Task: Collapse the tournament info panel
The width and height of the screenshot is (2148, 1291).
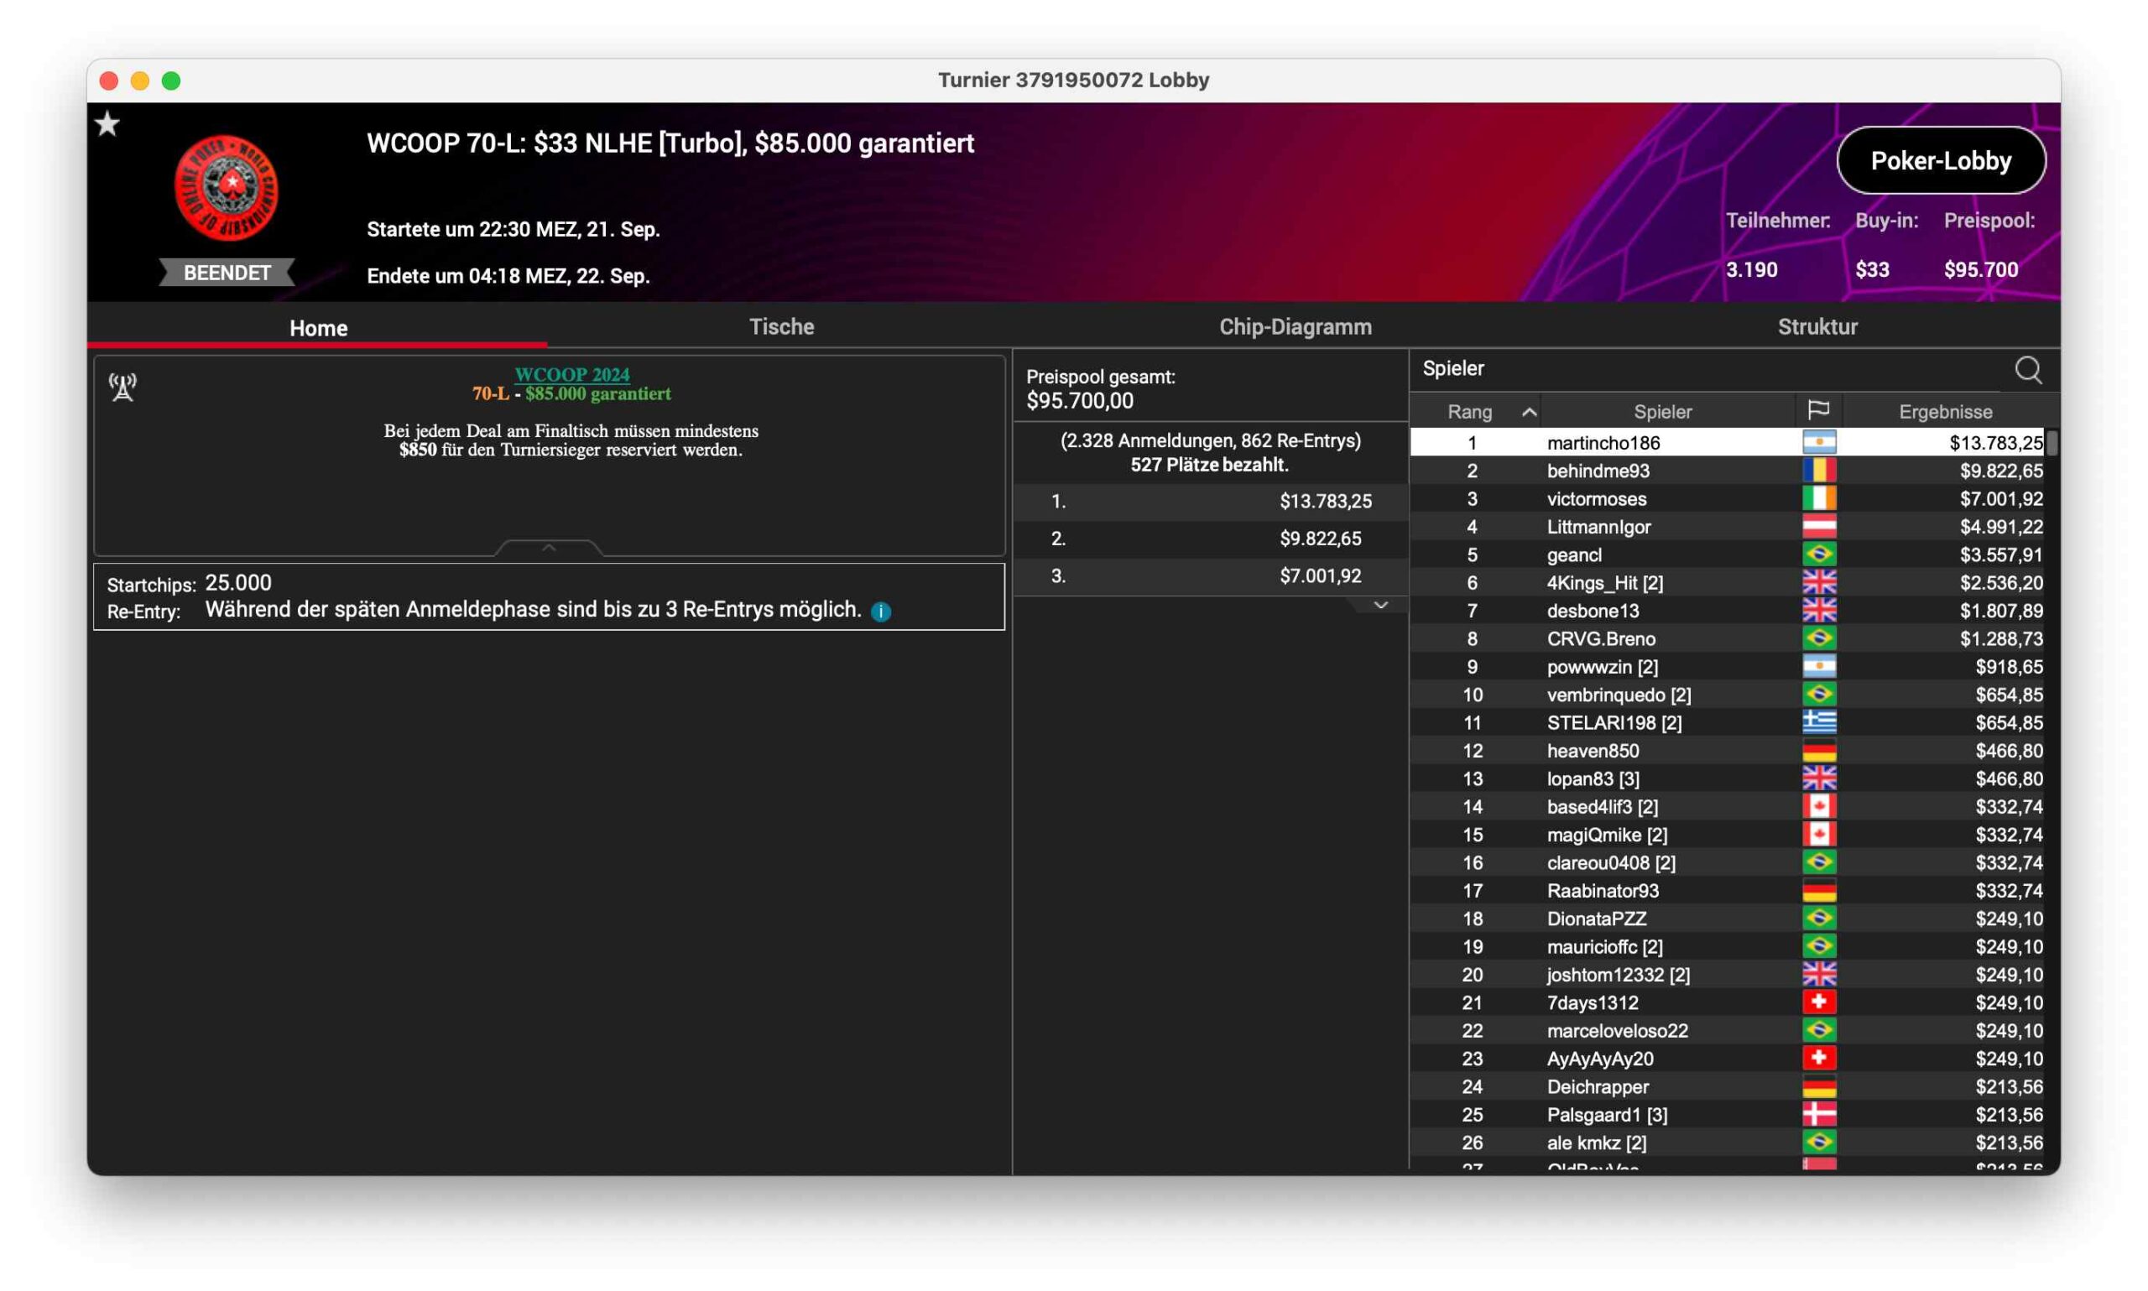Action: (x=548, y=548)
